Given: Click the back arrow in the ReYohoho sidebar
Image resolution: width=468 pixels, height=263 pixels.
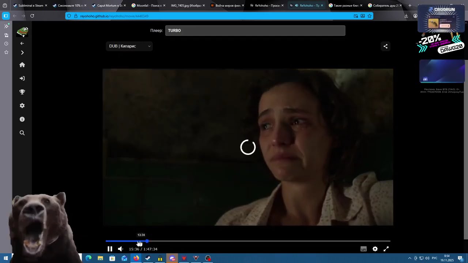Looking at the screenshot, I should [22, 43].
